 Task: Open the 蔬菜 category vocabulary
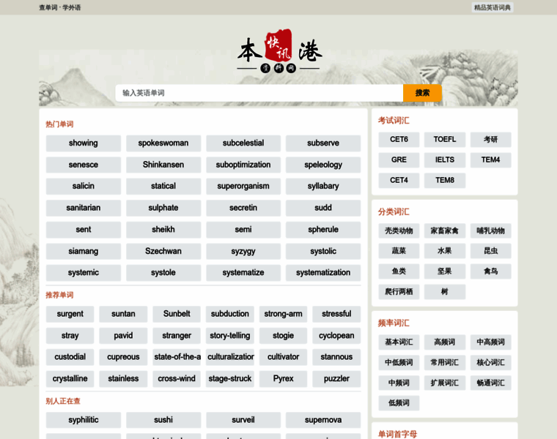coord(399,251)
